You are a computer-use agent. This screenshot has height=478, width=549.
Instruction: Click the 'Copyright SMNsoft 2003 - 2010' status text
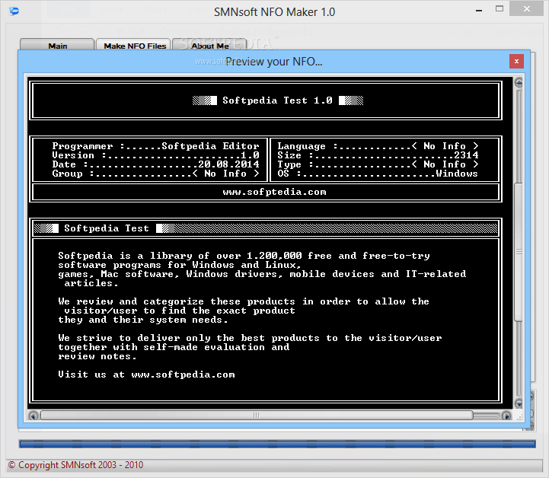75,465
